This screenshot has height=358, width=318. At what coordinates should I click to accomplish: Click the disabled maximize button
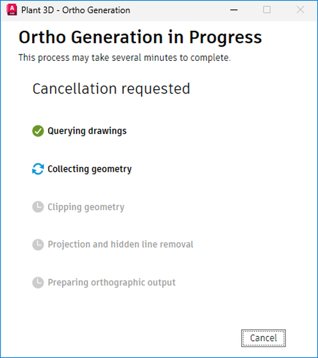[267, 10]
